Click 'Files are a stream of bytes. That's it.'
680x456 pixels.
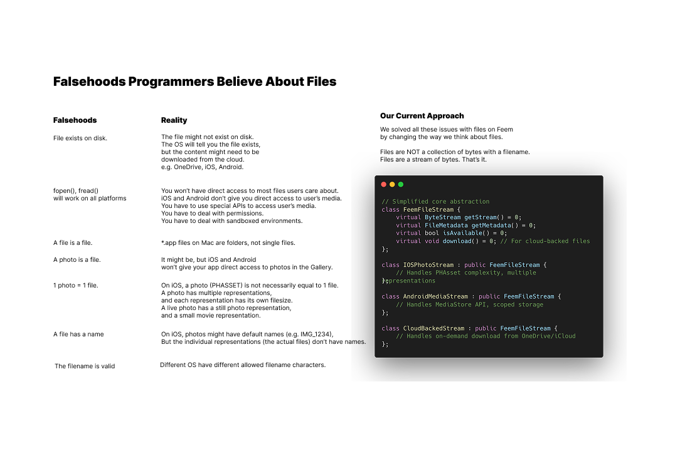click(433, 159)
